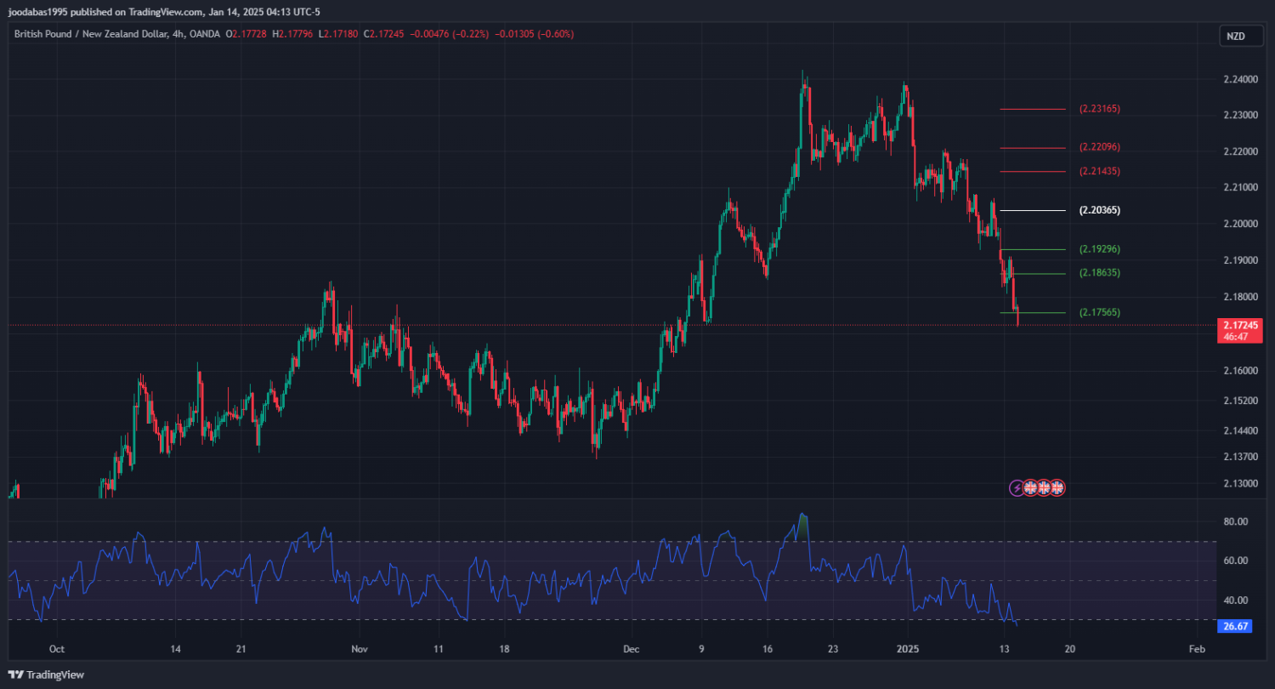Click the 40.00 RSI axis label
The height and width of the screenshot is (689, 1275).
pyautogui.click(x=1235, y=600)
